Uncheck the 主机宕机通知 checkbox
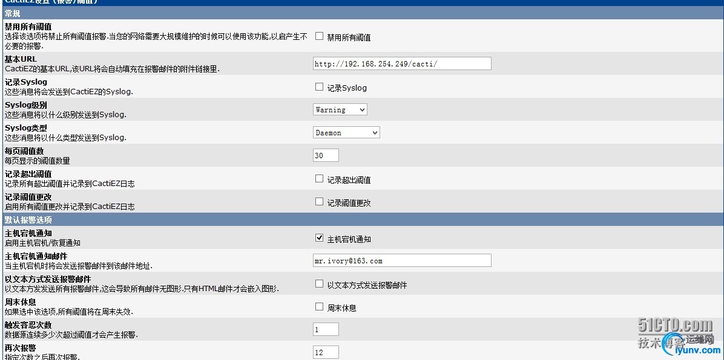Image resolution: width=724 pixels, height=360 pixels. (319, 238)
